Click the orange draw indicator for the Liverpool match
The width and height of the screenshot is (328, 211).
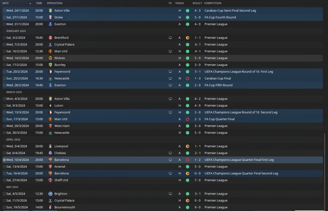click(x=188, y=146)
